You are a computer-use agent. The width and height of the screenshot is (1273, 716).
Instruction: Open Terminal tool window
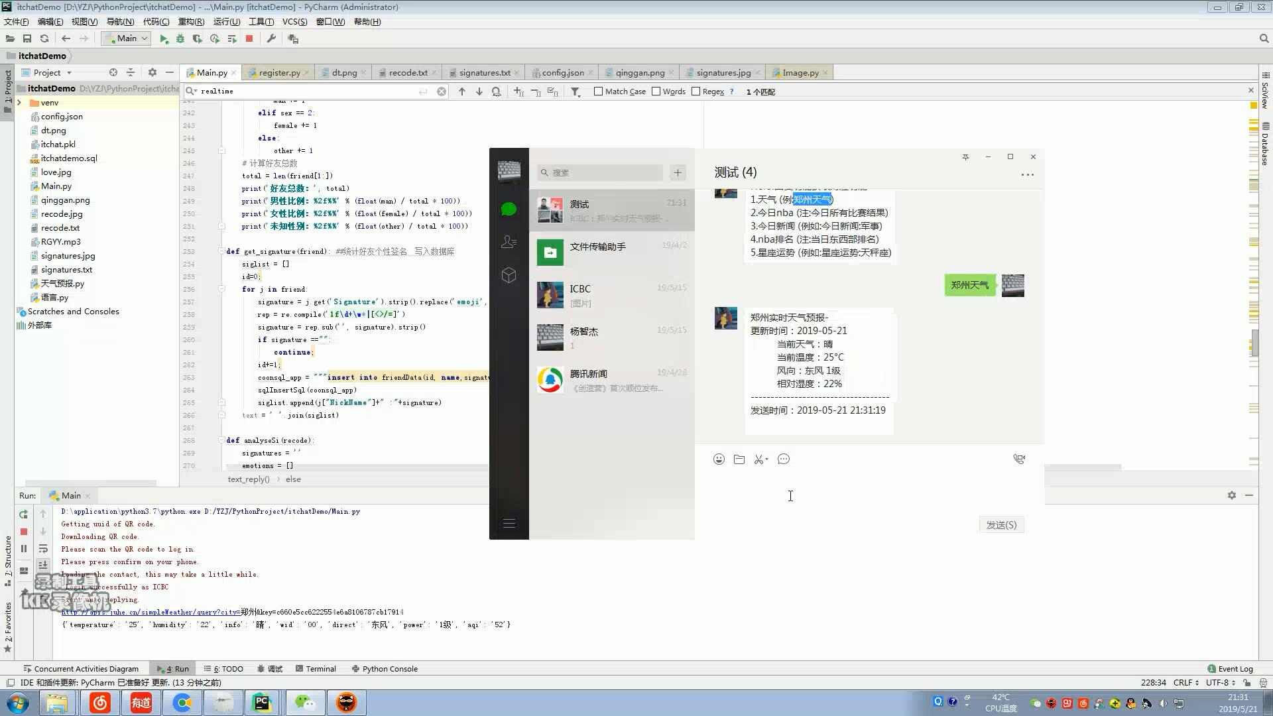pyautogui.click(x=316, y=669)
